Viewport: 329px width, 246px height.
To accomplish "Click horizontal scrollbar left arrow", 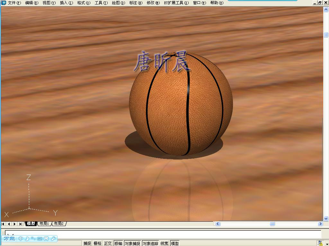I will coord(218,224).
